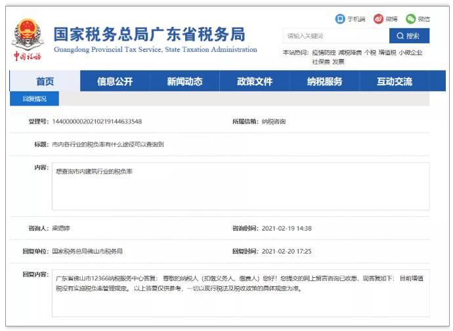Click hot keyword 减税降费
This screenshot has width=453, height=331.
(350, 53)
